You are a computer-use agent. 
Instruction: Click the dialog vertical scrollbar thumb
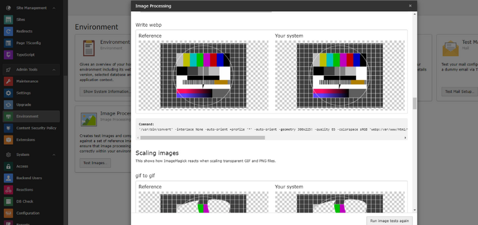point(415,103)
